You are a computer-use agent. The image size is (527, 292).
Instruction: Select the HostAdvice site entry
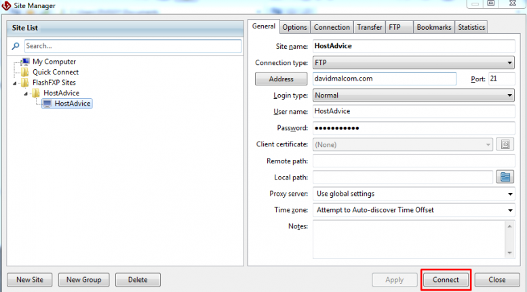tap(72, 104)
